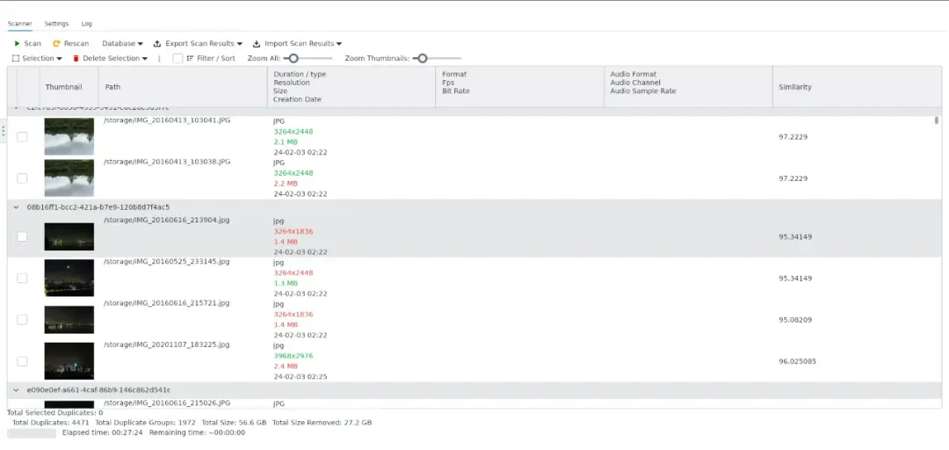Screen dimensions: 949x450
Task: Click the red Delete Selection trash icon
Action: 76,59
